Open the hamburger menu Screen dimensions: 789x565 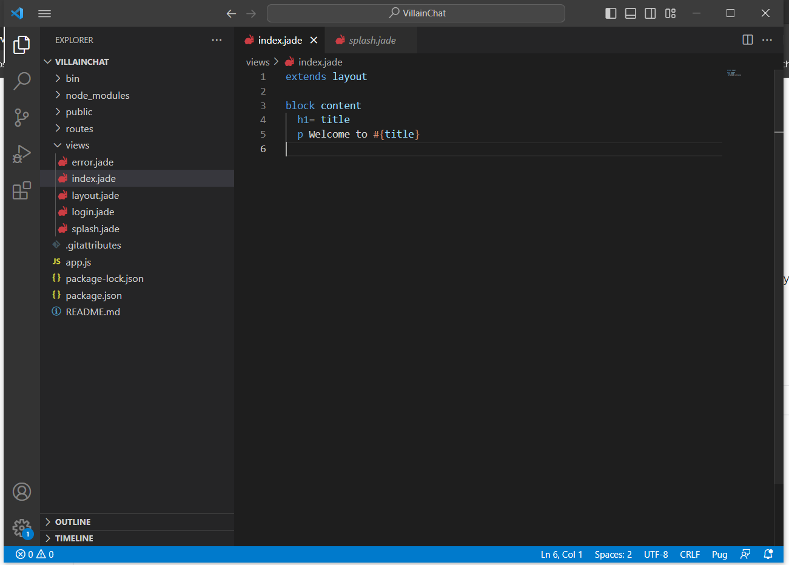pos(44,13)
